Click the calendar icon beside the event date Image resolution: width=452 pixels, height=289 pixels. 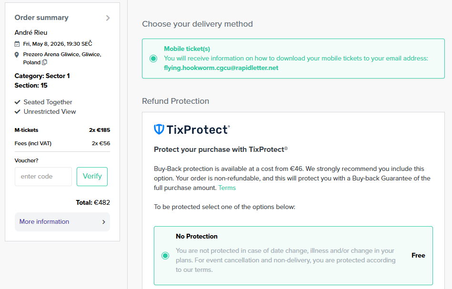click(18, 44)
